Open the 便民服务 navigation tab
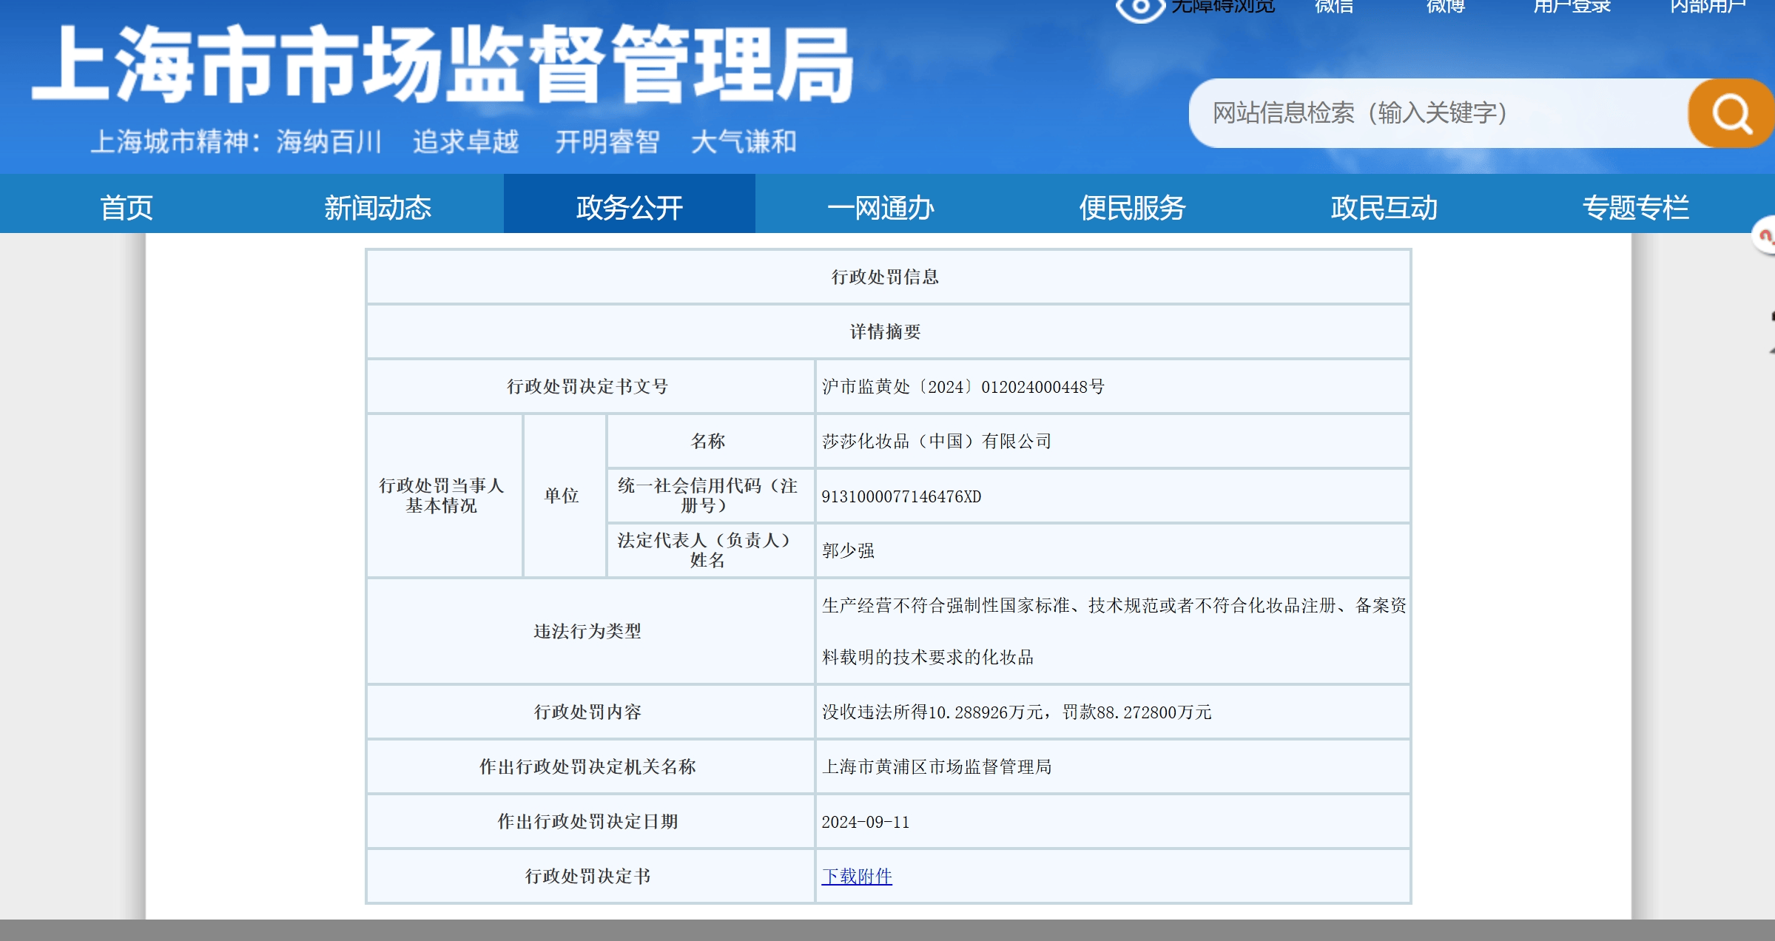1775x941 pixels. (x=1132, y=207)
